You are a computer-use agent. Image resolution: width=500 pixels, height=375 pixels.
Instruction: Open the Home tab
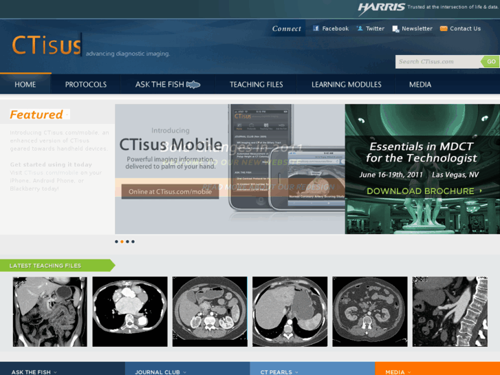[x=25, y=85]
